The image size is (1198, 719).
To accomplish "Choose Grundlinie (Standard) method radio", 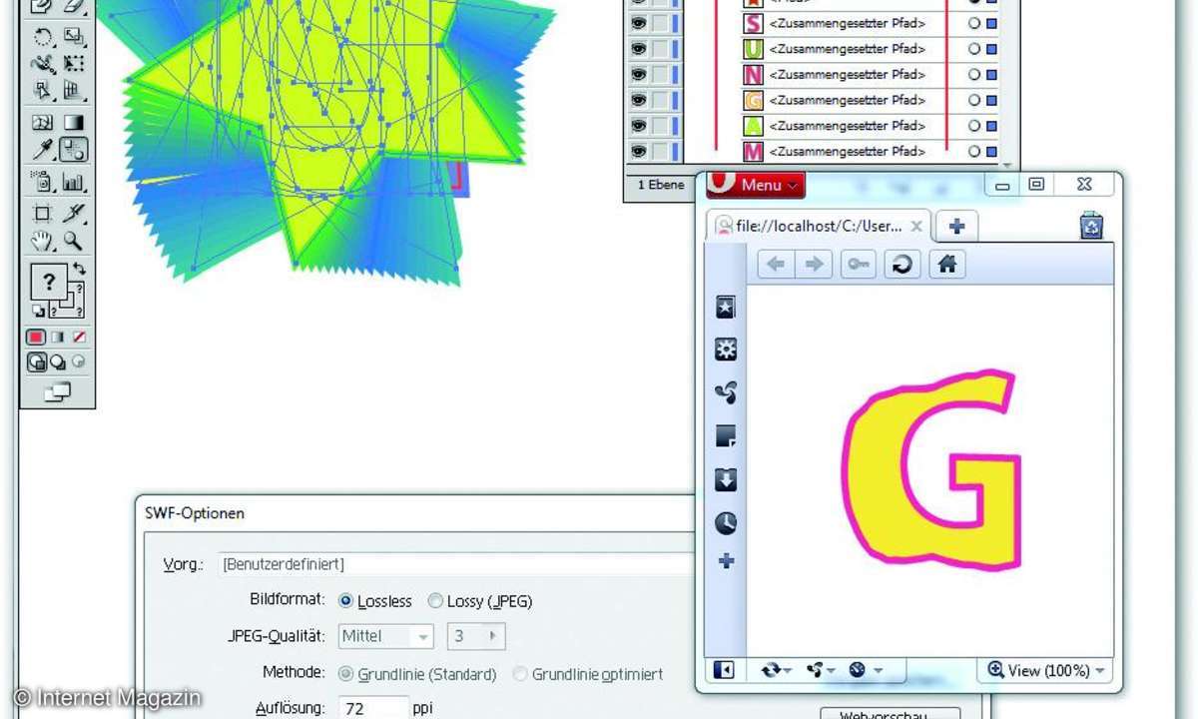I will [x=417, y=674].
